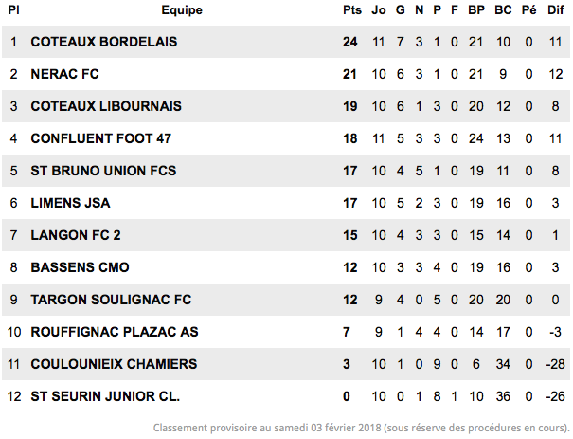Open LIMENS JSA team entry
The width and height of the screenshot is (573, 439).
(70, 203)
